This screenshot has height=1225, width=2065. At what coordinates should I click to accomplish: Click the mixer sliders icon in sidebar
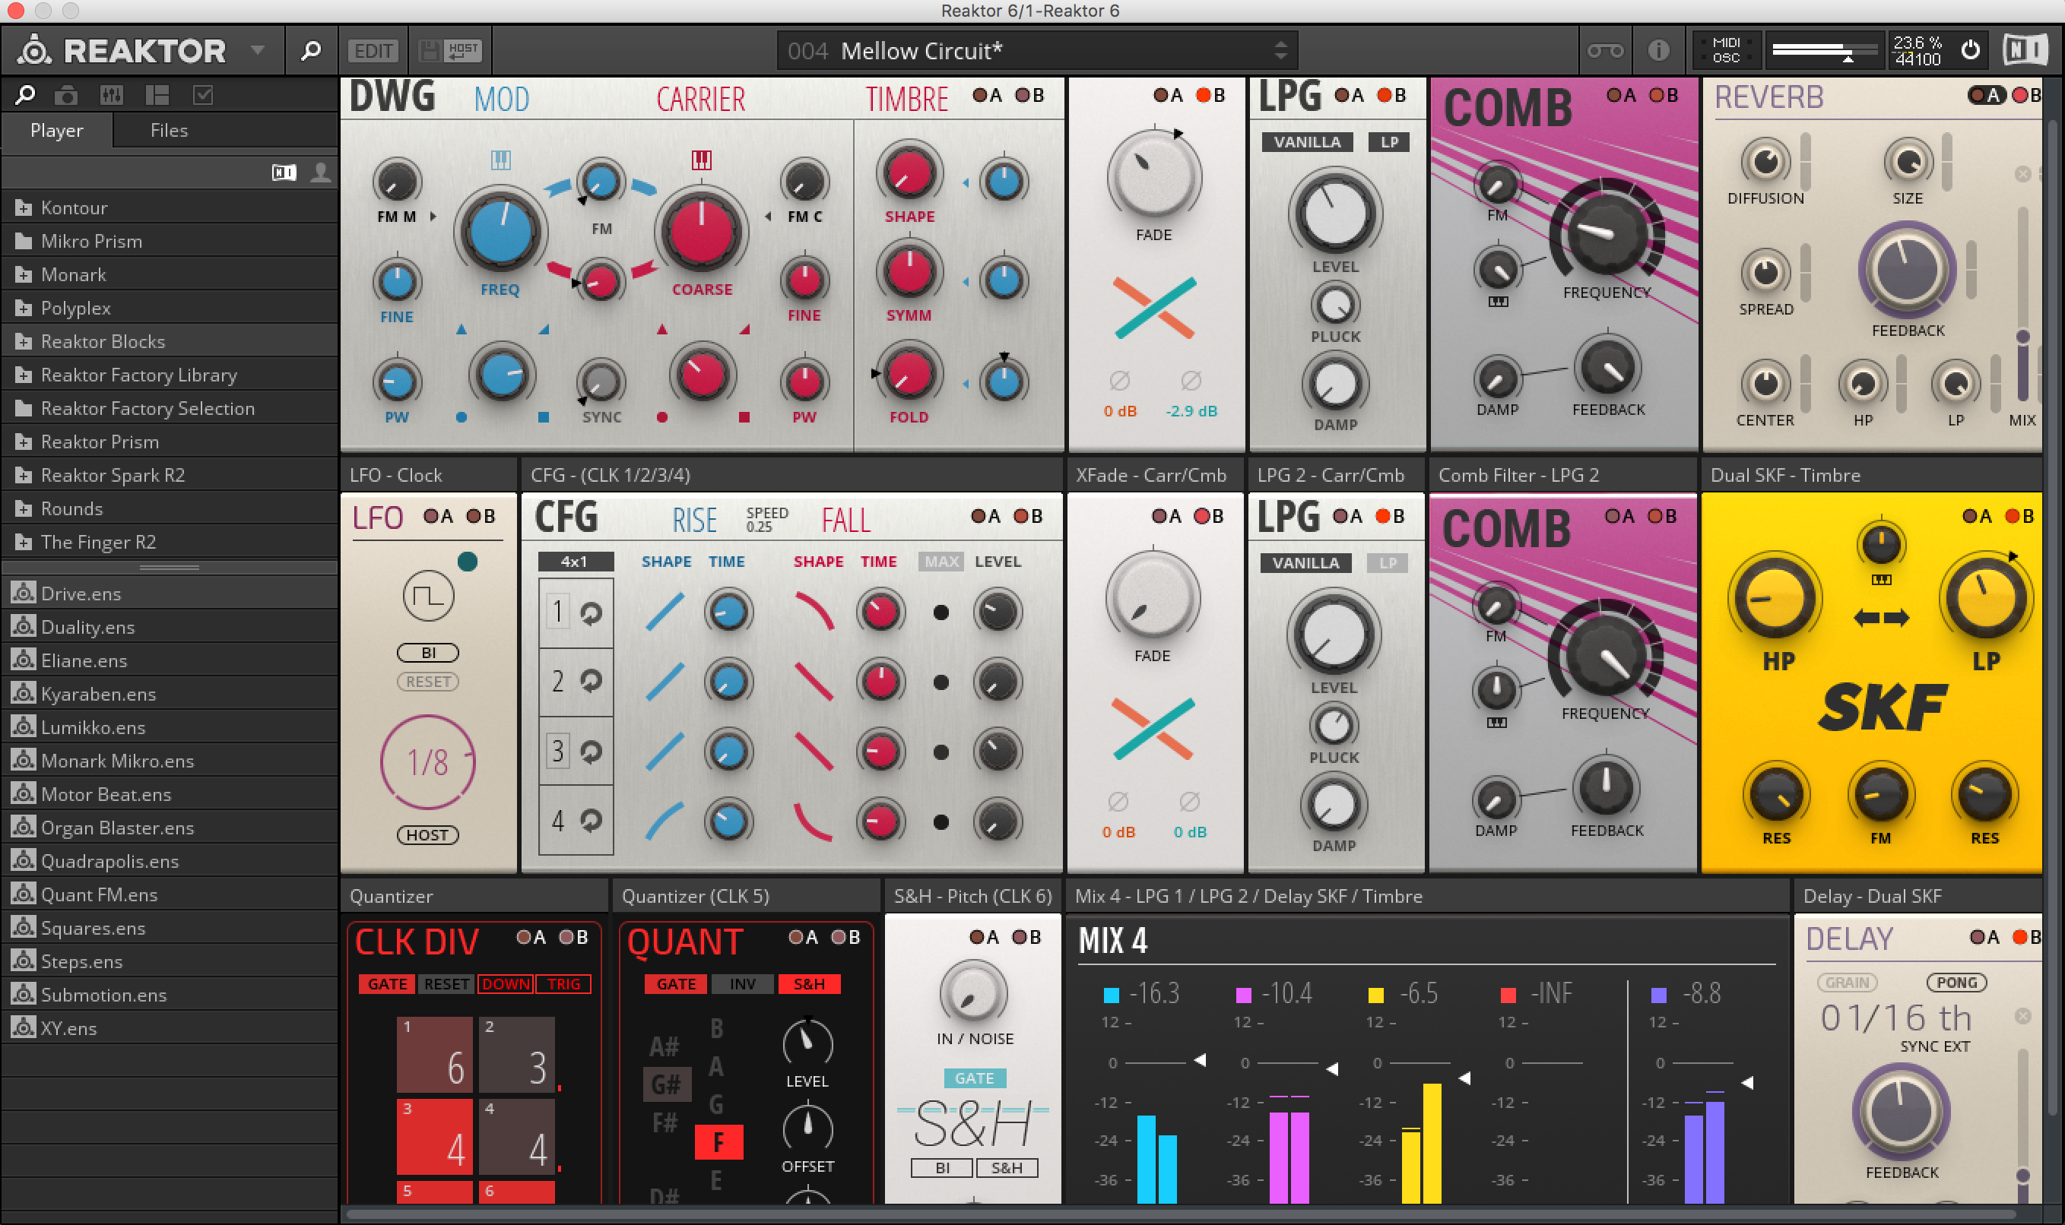[112, 96]
